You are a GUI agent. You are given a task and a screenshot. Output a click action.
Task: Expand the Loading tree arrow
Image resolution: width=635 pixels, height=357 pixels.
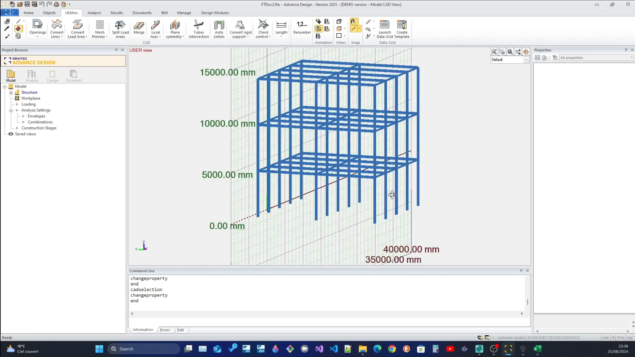click(x=17, y=104)
